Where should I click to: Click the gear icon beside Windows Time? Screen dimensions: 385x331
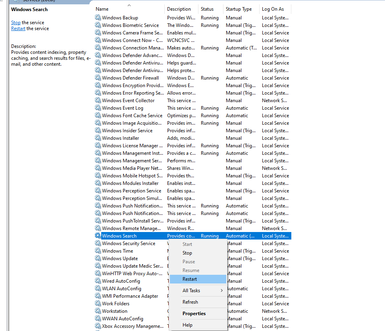tap(98, 251)
